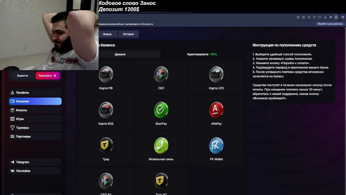Open Партнеры in the sidebar menu
This screenshot has width=346, height=195.
click(x=35, y=136)
